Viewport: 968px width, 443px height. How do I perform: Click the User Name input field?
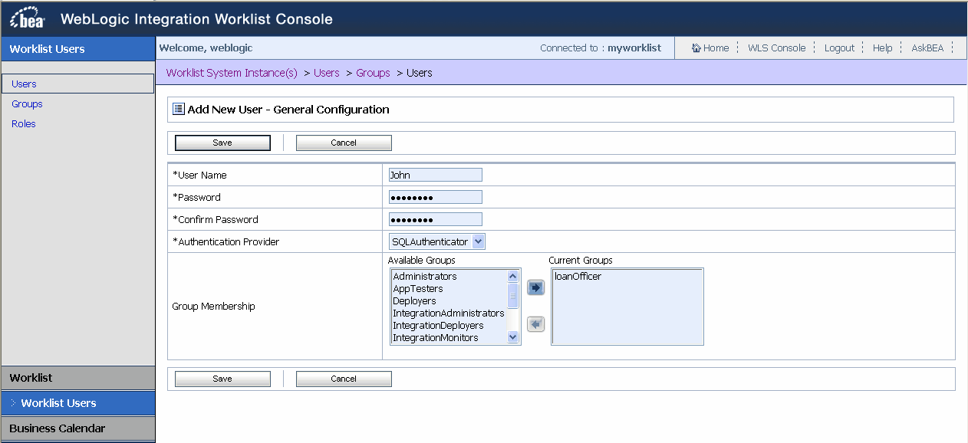point(436,175)
